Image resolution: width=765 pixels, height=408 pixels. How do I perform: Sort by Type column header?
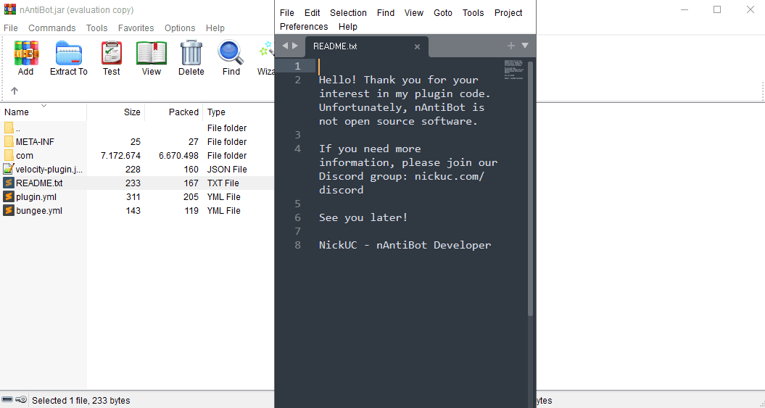tap(239, 112)
